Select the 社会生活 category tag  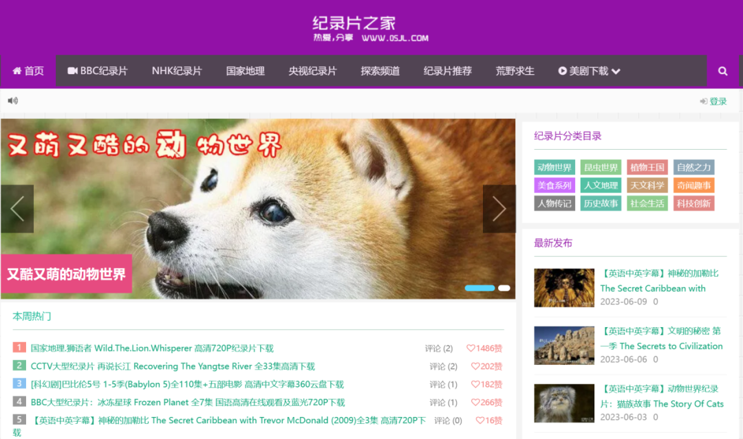pyautogui.click(x=647, y=203)
